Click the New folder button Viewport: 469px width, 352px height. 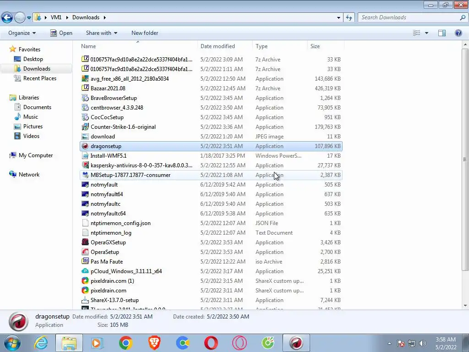[x=145, y=33]
